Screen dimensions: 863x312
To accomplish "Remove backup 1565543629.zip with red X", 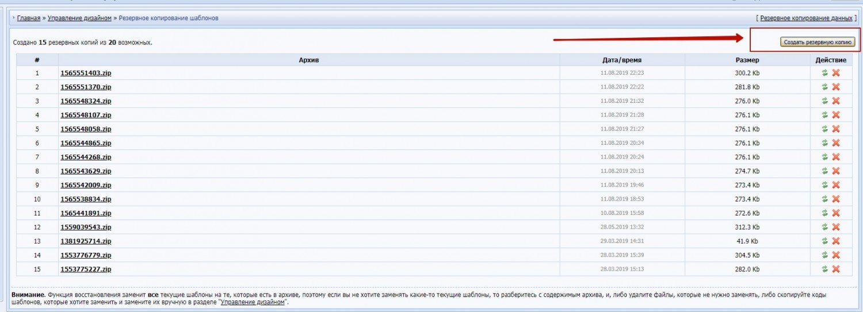I will [836, 171].
